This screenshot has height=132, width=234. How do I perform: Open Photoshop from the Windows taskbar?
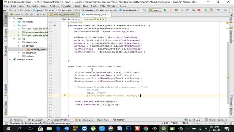point(128,129)
